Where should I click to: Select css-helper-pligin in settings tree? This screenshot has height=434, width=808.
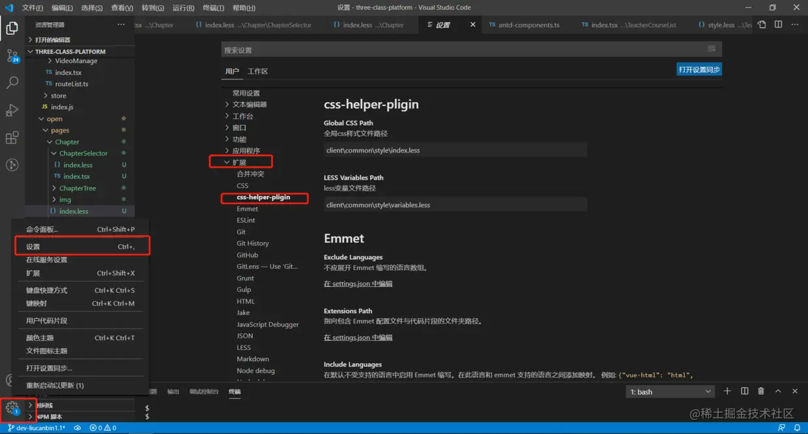tap(263, 197)
